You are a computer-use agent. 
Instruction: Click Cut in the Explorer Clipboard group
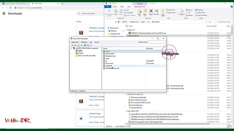(126, 10)
